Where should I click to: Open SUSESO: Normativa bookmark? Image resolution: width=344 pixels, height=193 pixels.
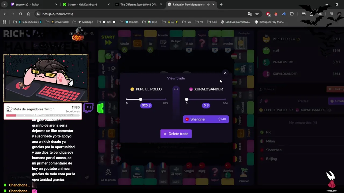(x=236, y=22)
